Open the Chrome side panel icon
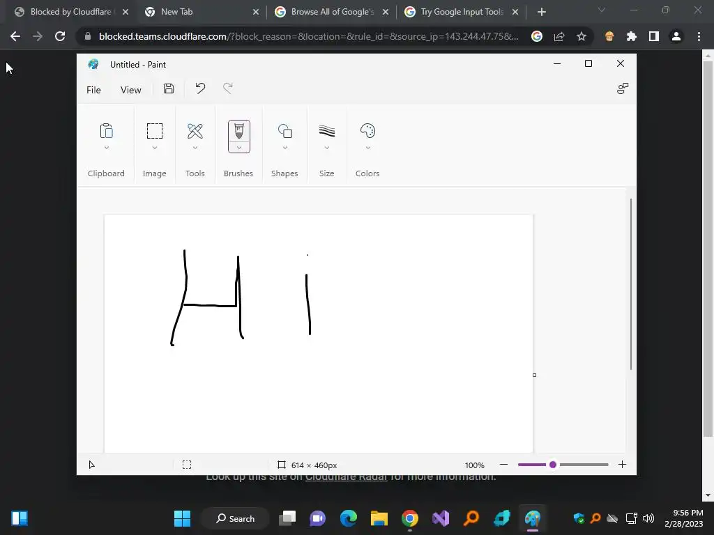714x535 pixels. click(654, 36)
